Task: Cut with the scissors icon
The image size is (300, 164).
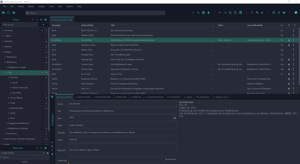Action: (230, 13)
